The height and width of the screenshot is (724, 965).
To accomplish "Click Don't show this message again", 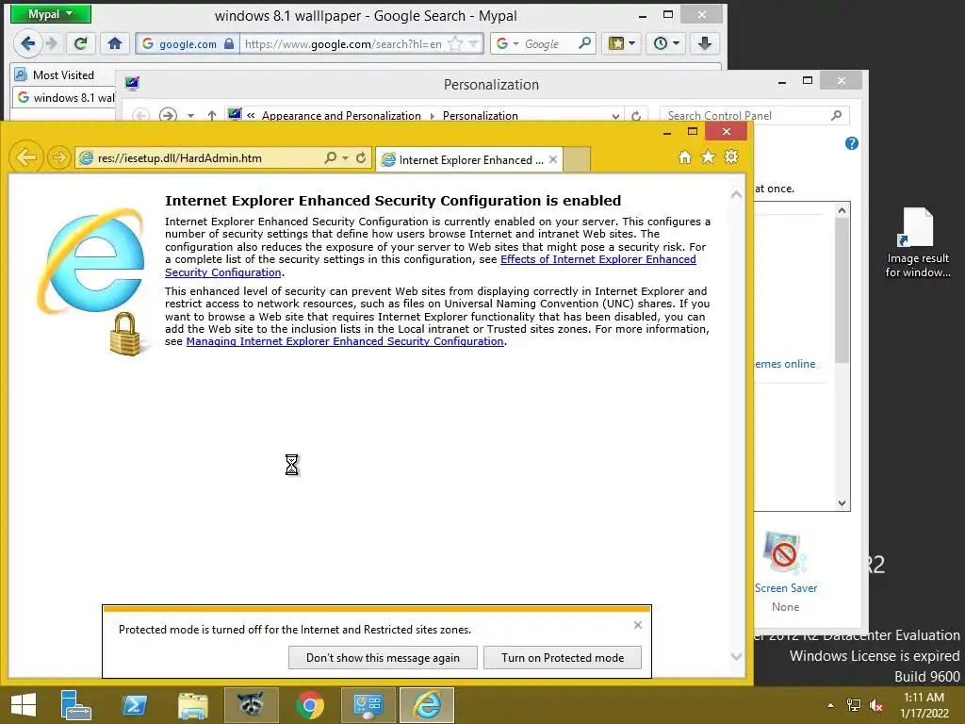I will click(383, 657).
